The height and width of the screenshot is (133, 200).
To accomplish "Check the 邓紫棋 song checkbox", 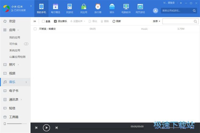I will pos(35,29).
